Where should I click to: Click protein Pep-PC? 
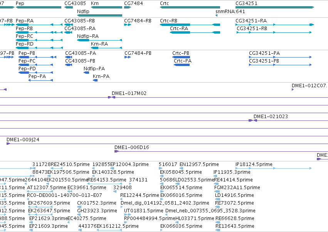tap(36, 65)
